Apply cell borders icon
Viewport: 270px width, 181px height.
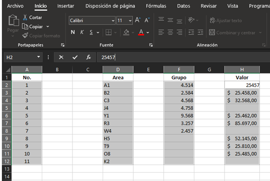(108, 32)
